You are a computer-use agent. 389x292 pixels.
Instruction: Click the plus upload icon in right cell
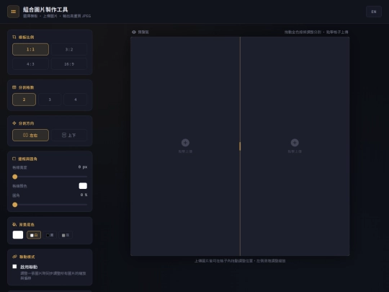(x=295, y=143)
